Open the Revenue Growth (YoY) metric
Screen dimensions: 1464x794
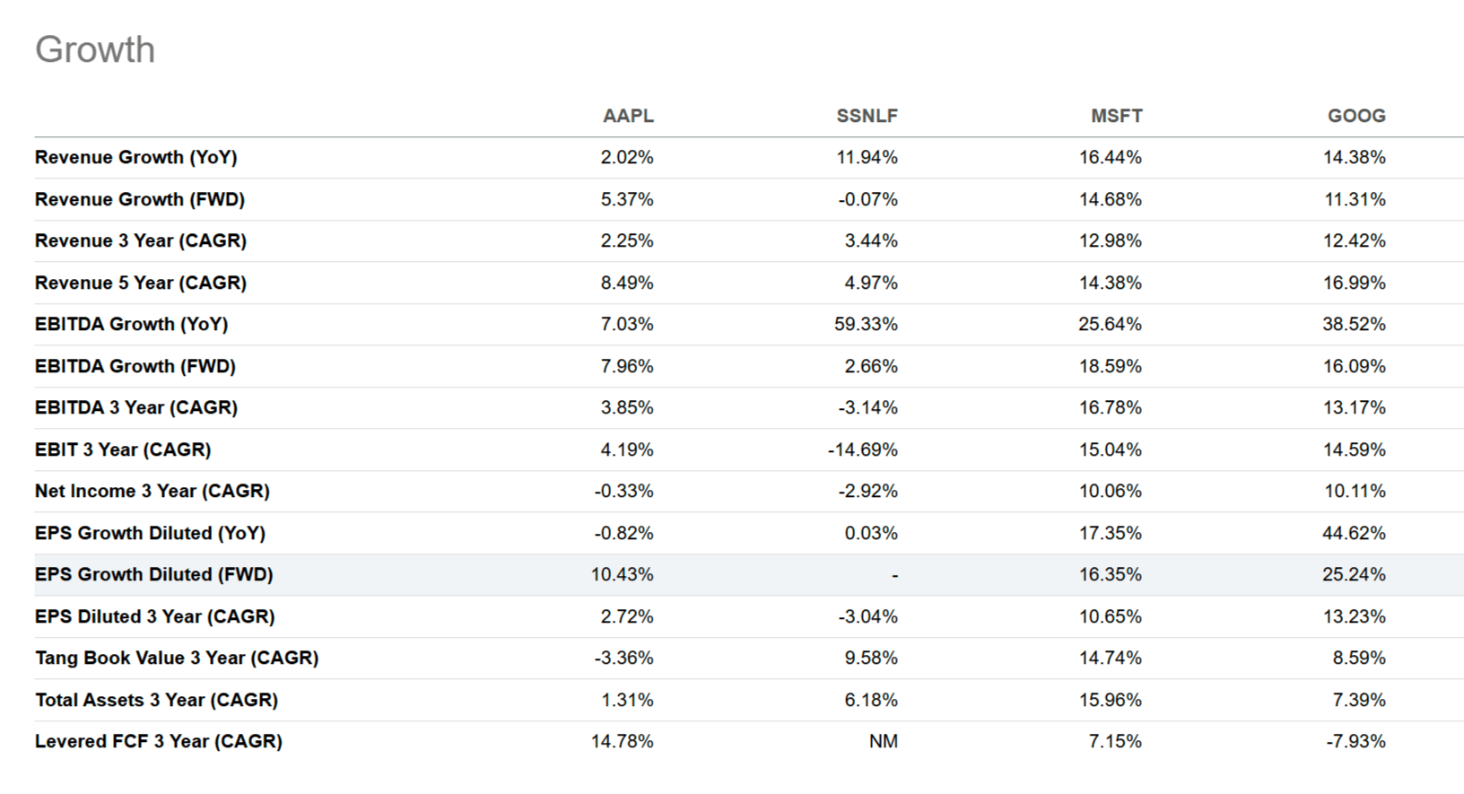tap(136, 157)
